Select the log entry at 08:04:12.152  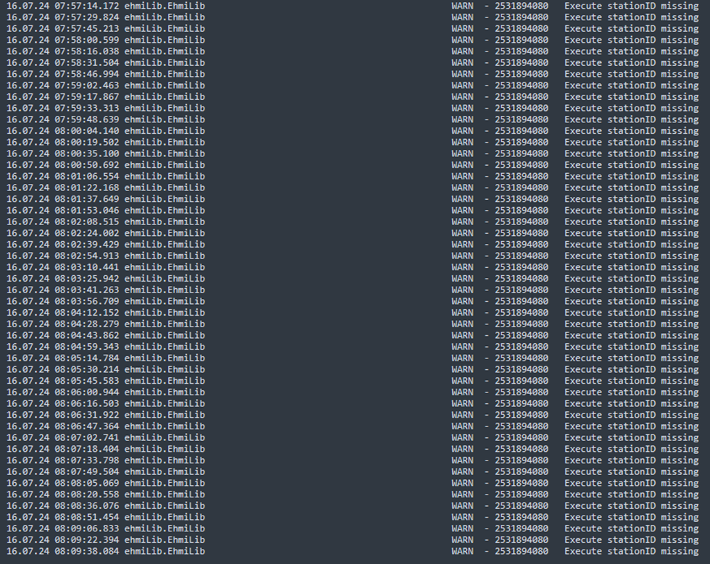pos(352,313)
